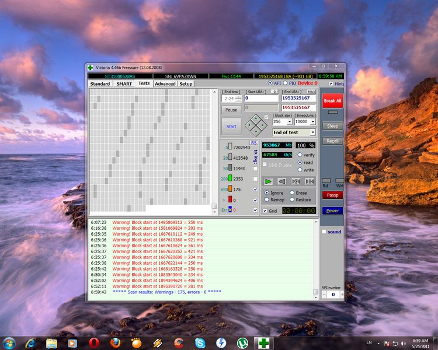Viewport: 438px width, 350px height.
Task: Switch to the Advanced tab
Action: pyautogui.click(x=165, y=84)
